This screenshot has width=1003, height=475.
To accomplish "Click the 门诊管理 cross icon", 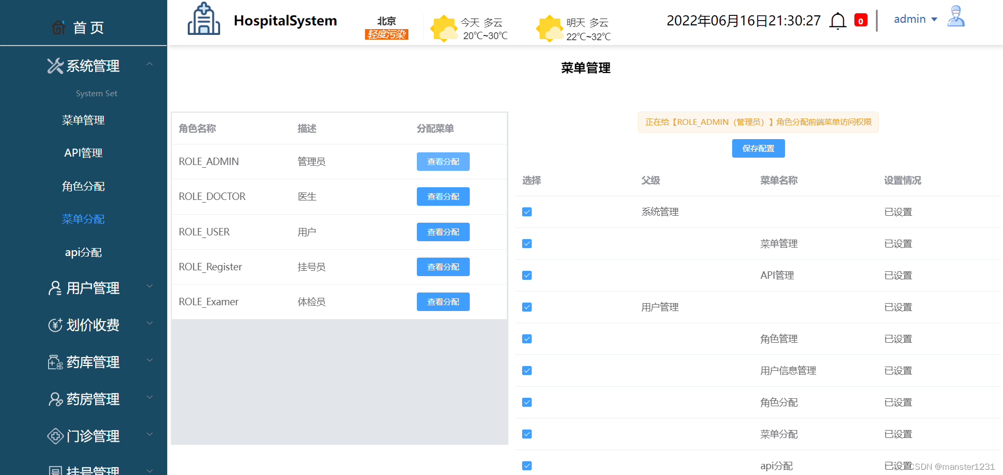I will click(x=55, y=436).
